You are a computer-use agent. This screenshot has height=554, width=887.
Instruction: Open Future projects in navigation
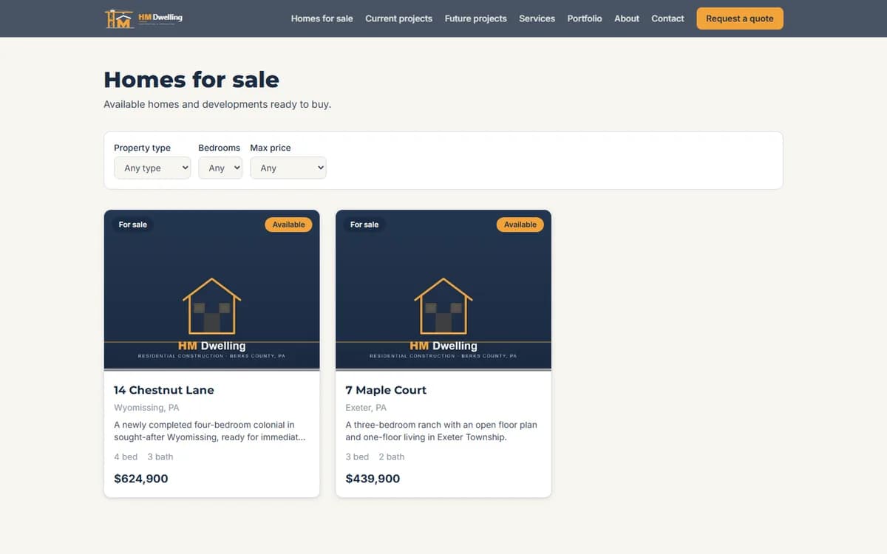click(x=475, y=18)
